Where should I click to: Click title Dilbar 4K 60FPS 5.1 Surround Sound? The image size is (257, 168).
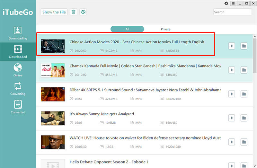click(145, 90)
